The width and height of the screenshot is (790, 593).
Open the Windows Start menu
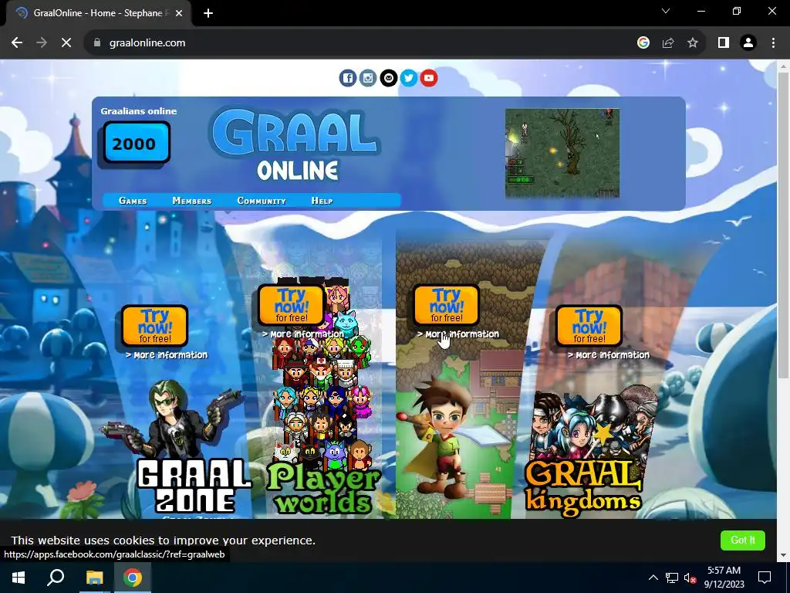pos(19,578)
